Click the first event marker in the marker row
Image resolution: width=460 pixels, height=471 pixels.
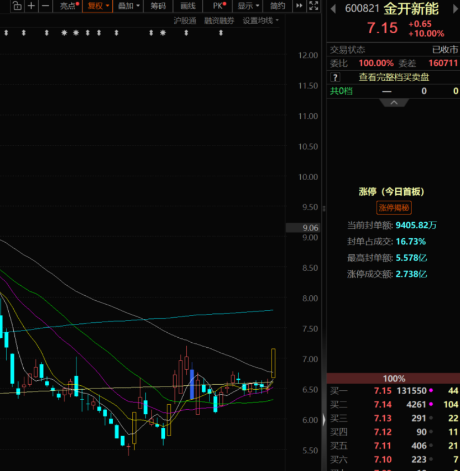(6, 33)
